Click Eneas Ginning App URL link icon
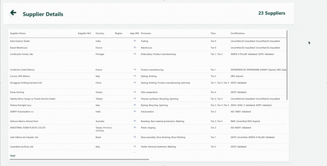327x166 pixels. click(x=135, y=92)
